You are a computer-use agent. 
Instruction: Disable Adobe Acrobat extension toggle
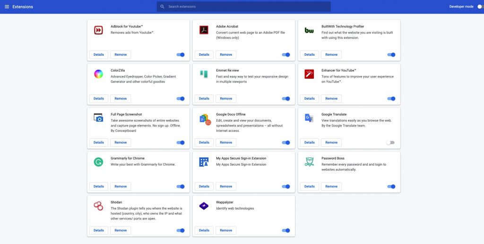[286, 55]
